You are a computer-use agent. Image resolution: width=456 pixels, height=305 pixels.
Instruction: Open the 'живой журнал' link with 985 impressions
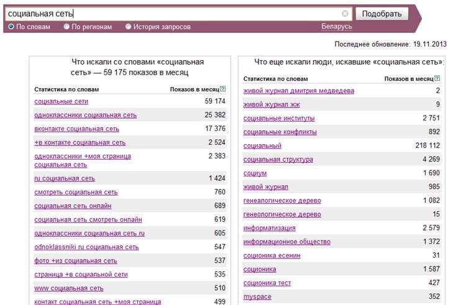[266, 186]
